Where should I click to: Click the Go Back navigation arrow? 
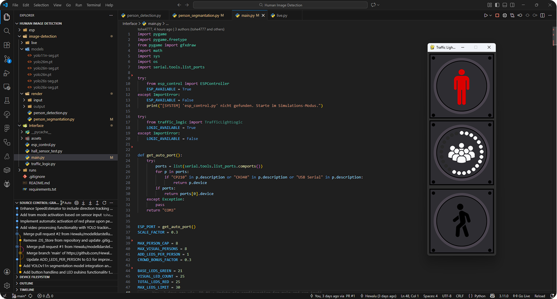coord(179,5)
